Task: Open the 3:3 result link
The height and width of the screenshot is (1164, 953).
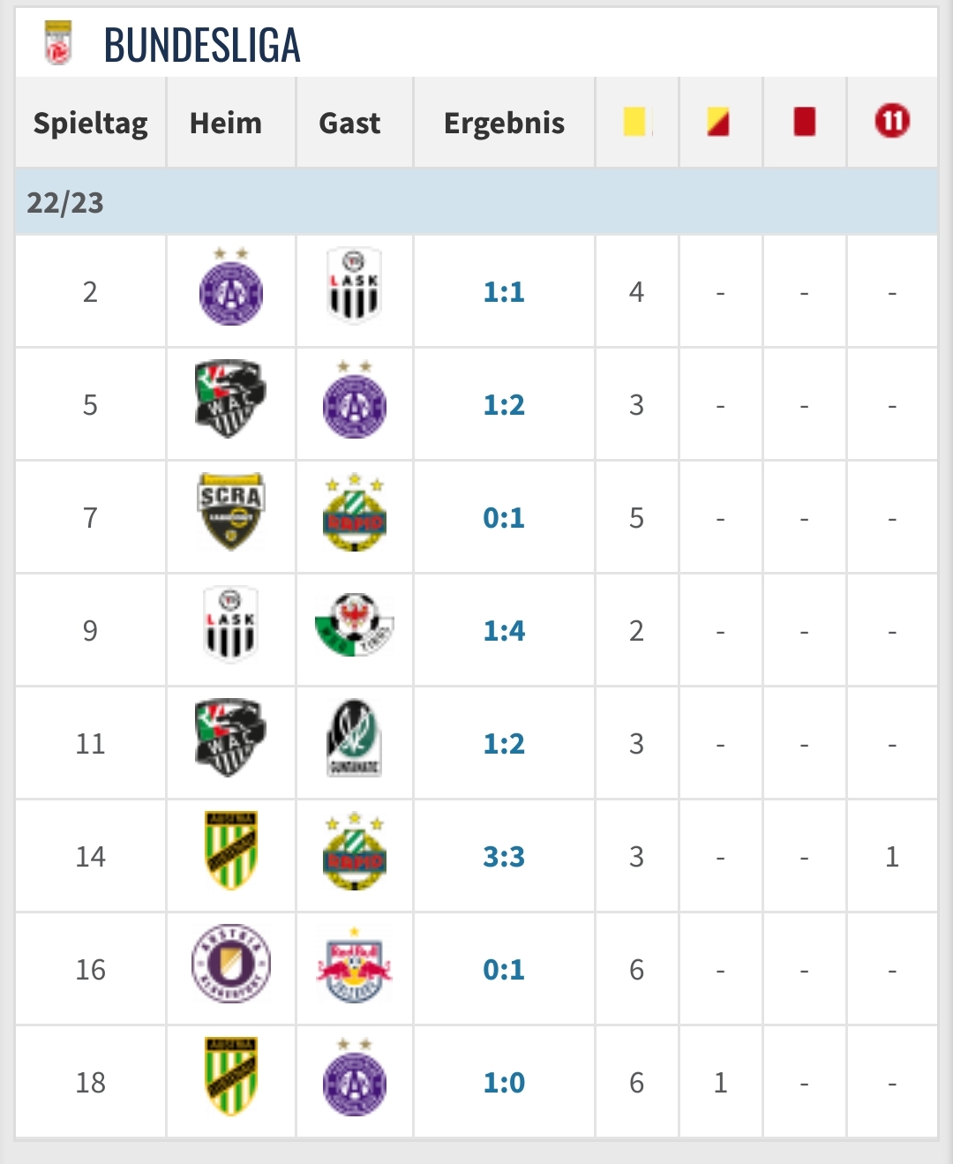Action: click(x=504, y=856)
